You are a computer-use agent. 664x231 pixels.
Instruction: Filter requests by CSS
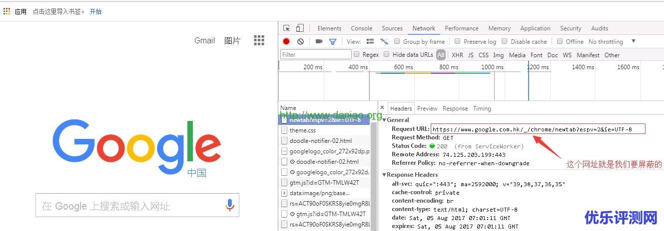(x=484, y=55)
